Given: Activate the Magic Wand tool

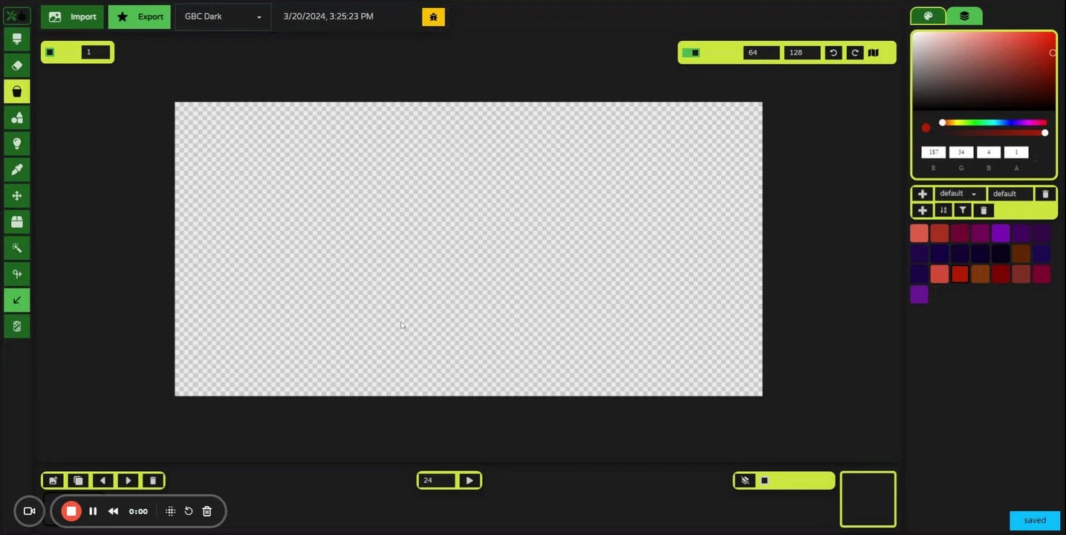Looking at the screenshot, I should (16, 247).
